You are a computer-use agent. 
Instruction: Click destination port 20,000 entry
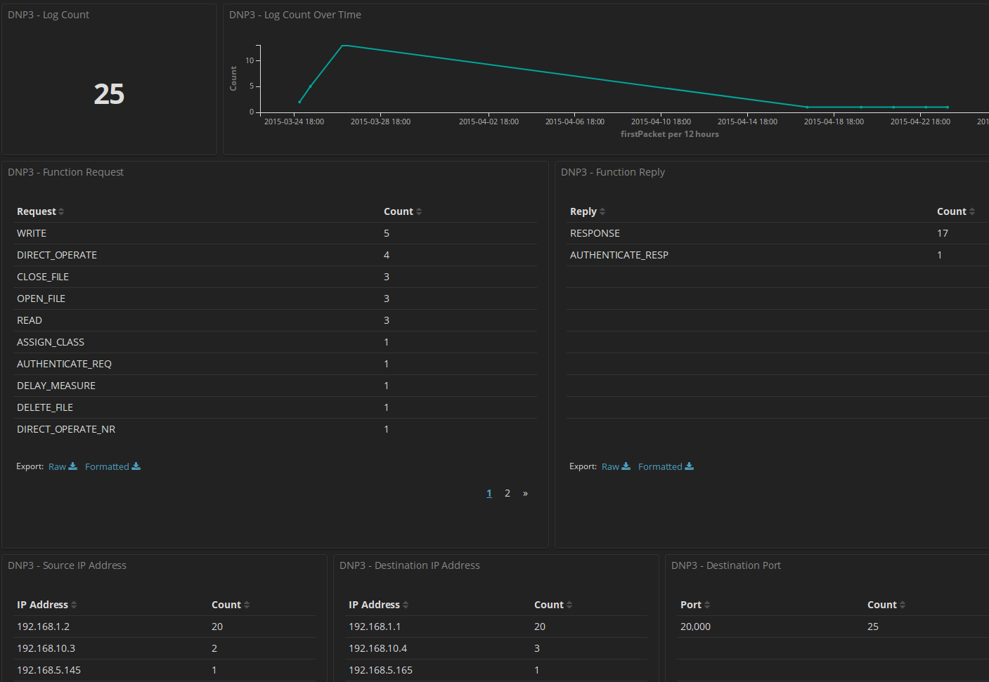click(x=695, y=626)
